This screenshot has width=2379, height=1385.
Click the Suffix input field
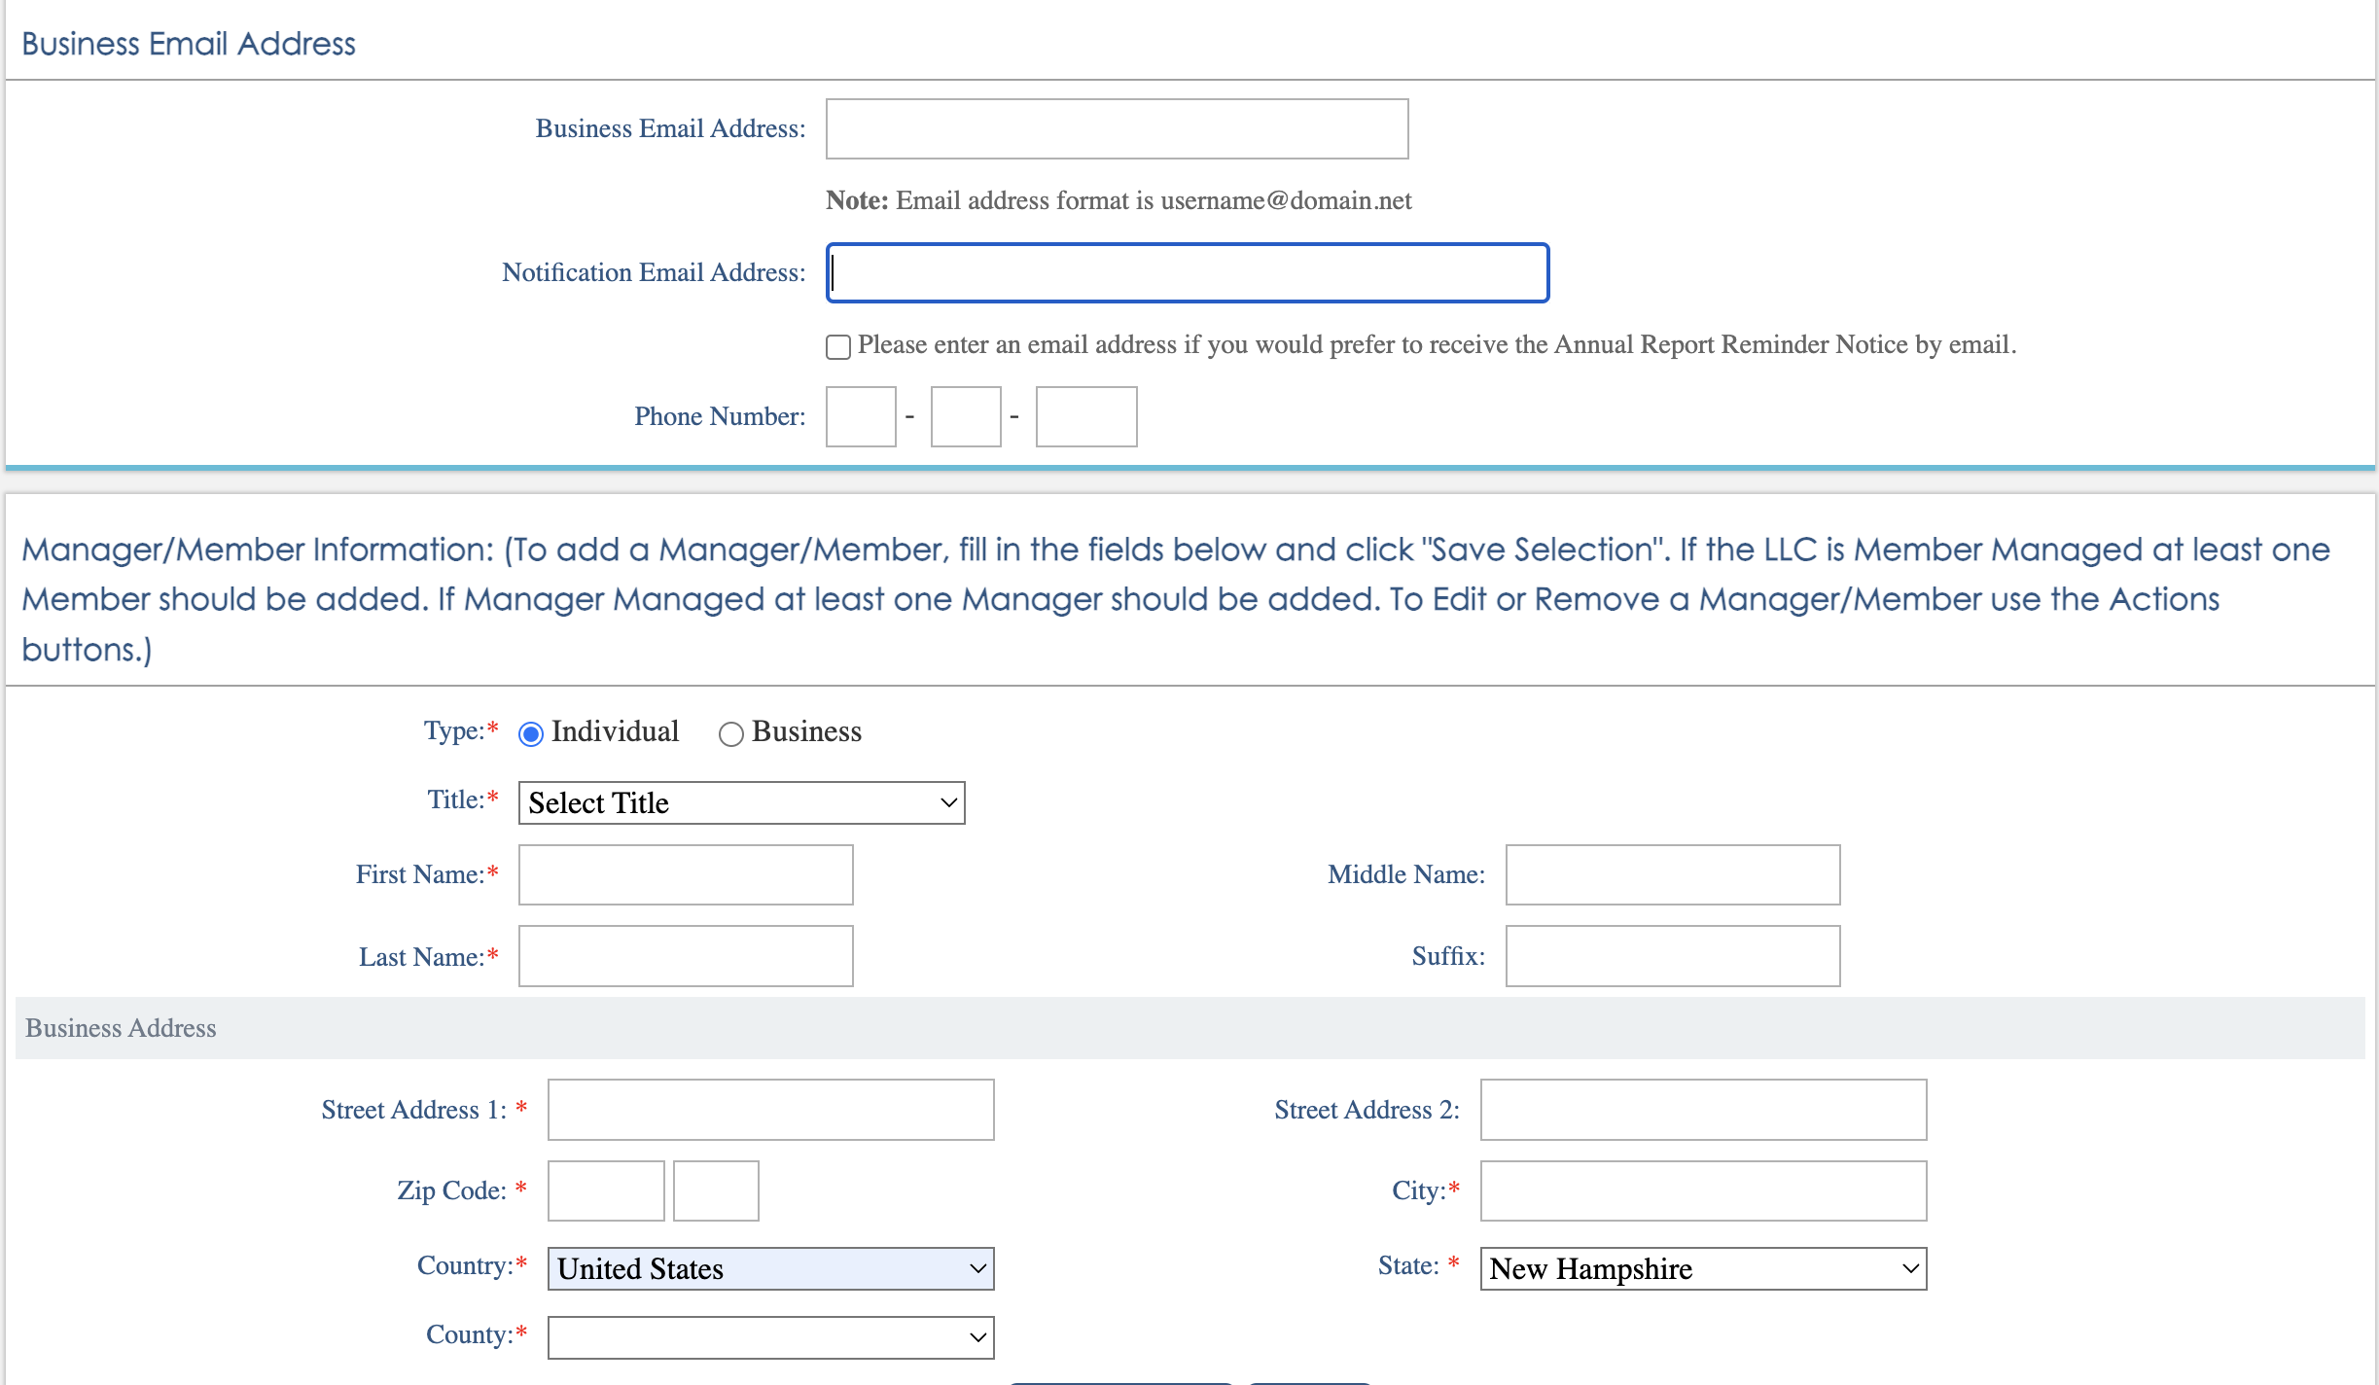[1673, 956]
